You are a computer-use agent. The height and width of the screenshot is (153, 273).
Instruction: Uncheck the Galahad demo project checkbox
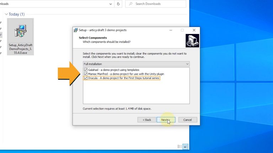click(85, 70)
